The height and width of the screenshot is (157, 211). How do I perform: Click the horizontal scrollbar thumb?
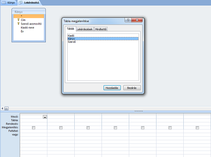tap(6, 108)
